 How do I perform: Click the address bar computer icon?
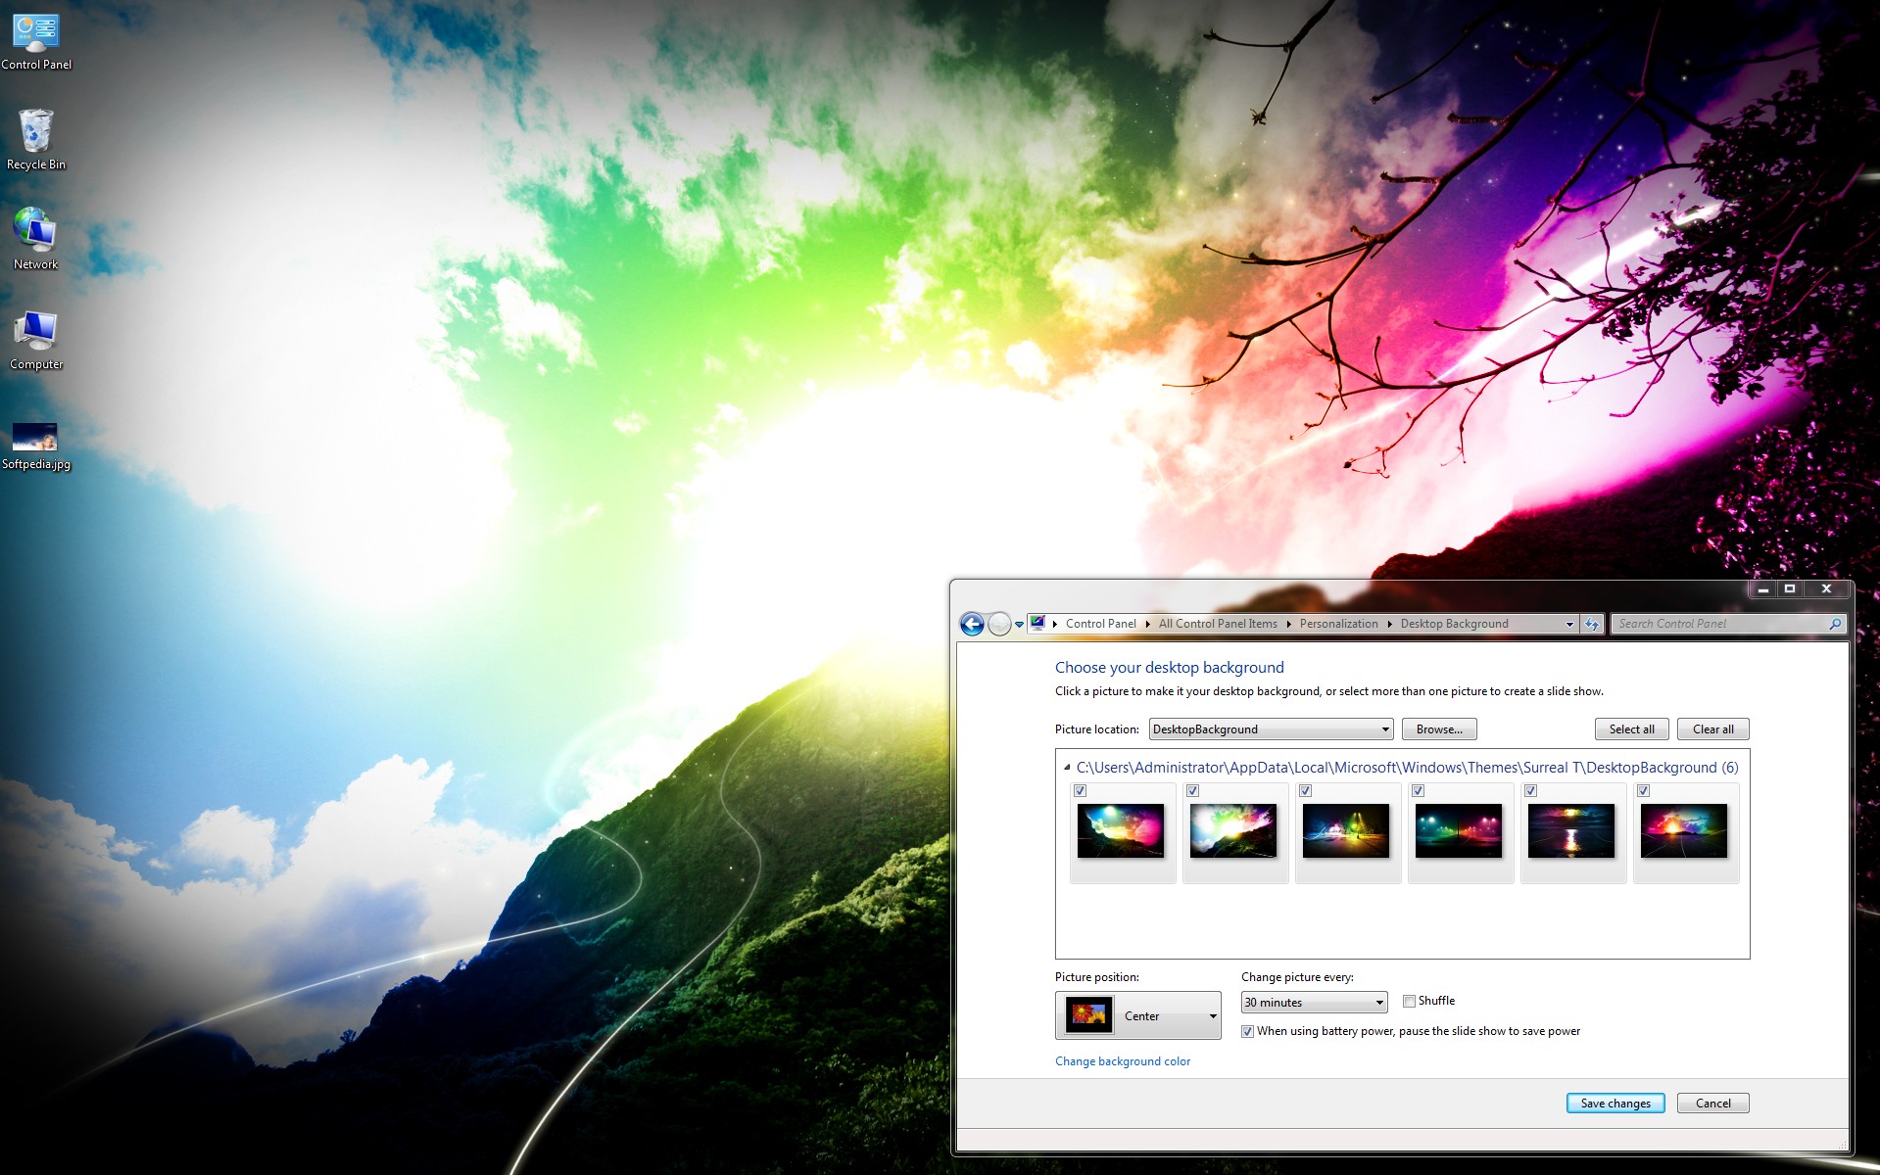coord(1037,623)
